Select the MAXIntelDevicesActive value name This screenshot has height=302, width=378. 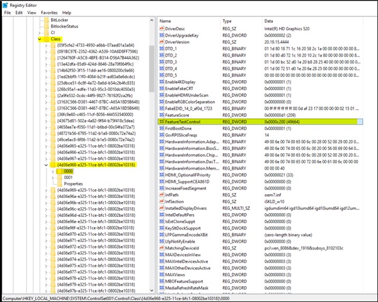pyautogui.click(x=186, y=262)
